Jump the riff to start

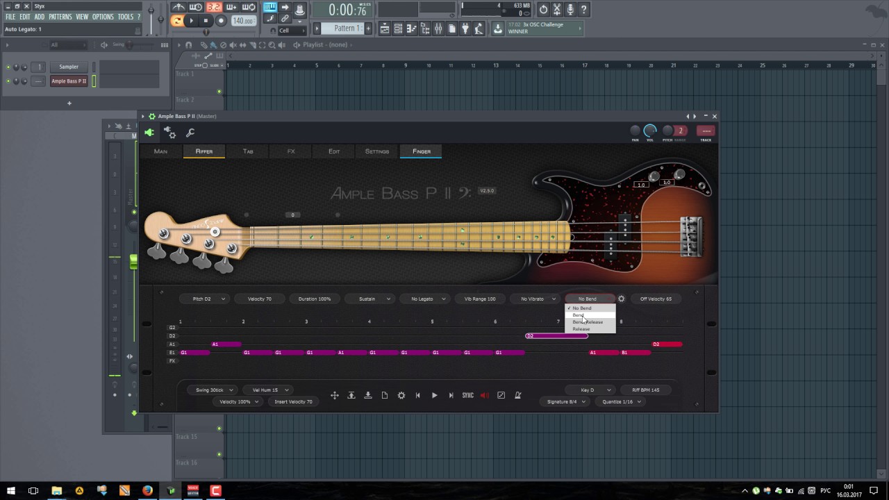pos(418,395)
